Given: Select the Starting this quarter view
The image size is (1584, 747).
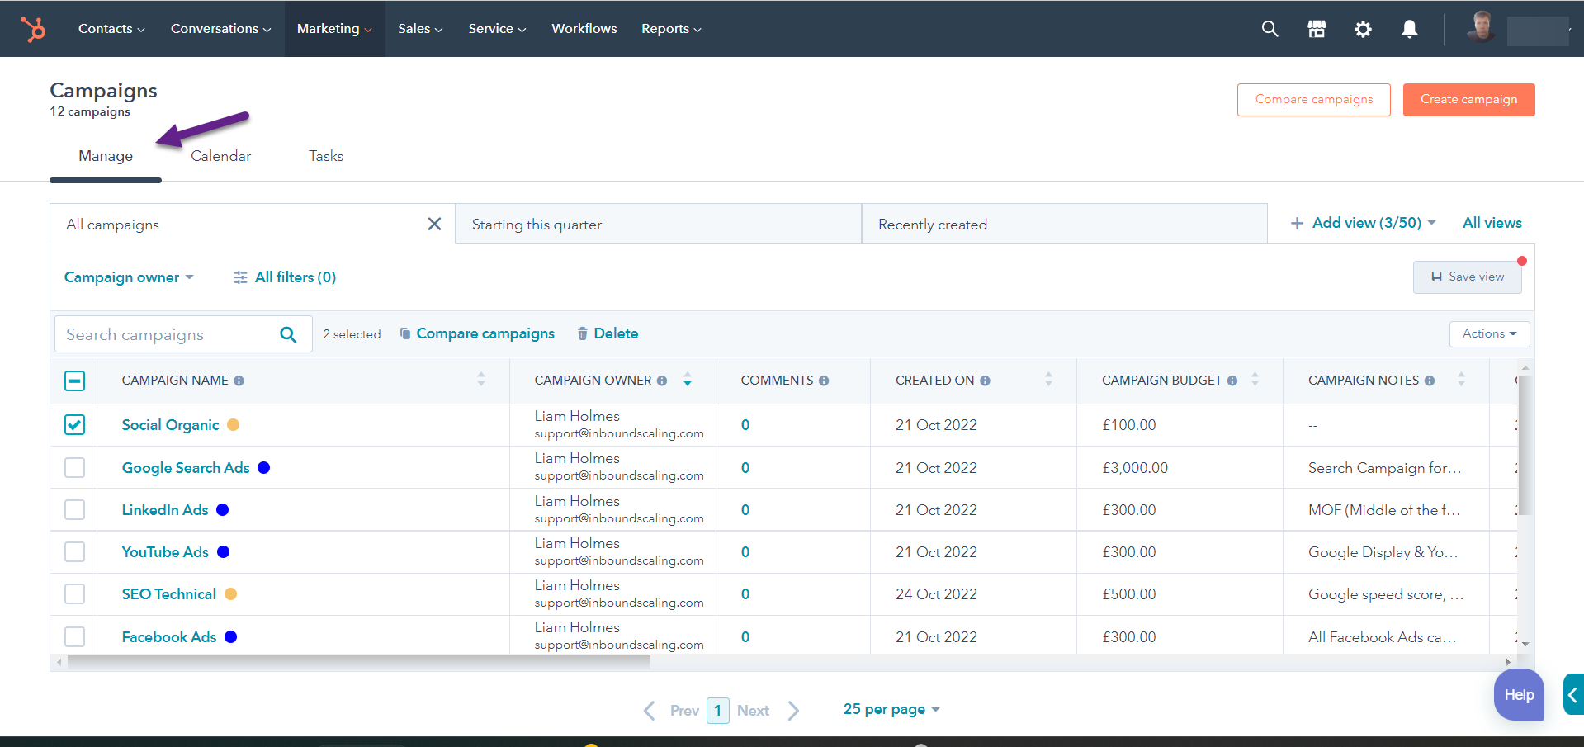Looking at the screenshot, I should pyautogui.click(x=658, y=224).
